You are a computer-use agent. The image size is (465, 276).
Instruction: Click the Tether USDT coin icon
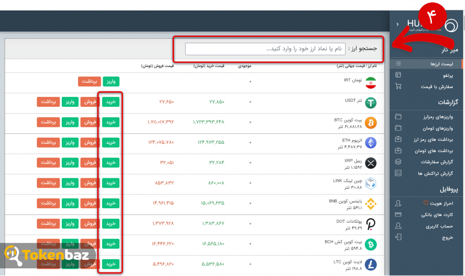371,103
